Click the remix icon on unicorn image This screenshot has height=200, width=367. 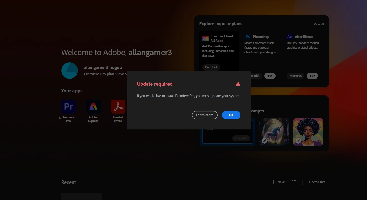pos(264,141)
